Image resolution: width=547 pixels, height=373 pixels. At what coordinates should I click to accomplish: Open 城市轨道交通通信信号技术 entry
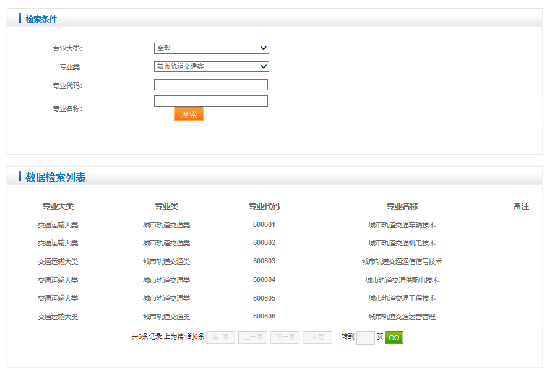coord(402,261)
